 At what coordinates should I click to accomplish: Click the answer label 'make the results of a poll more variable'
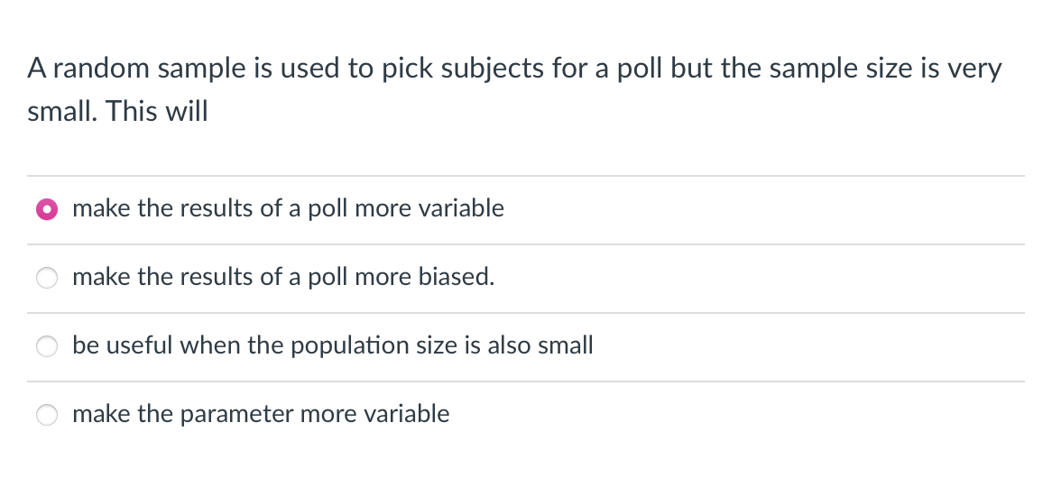[x=288, y=208]
